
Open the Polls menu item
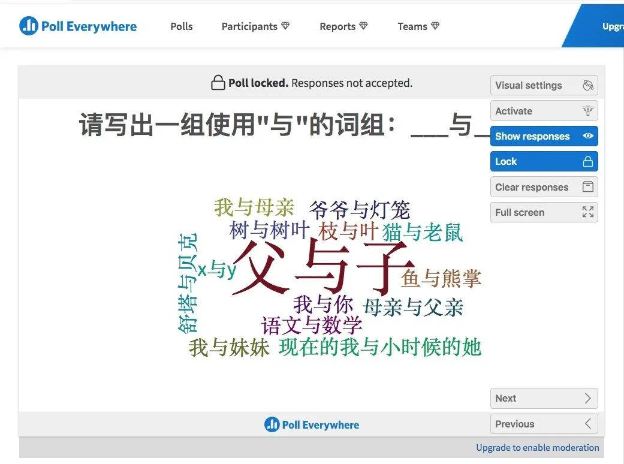pos(182,26)
